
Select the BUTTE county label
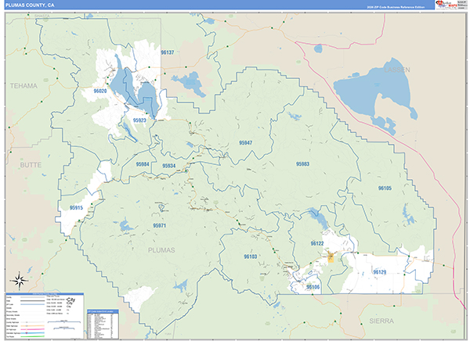click(29, 166)
